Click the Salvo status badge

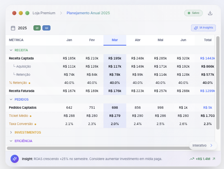click(x=193, y=13)
